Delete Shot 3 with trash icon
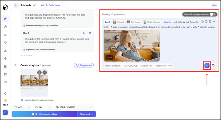Image resolution: width=221 pixels, height=120 pixels. coord(90,33)
